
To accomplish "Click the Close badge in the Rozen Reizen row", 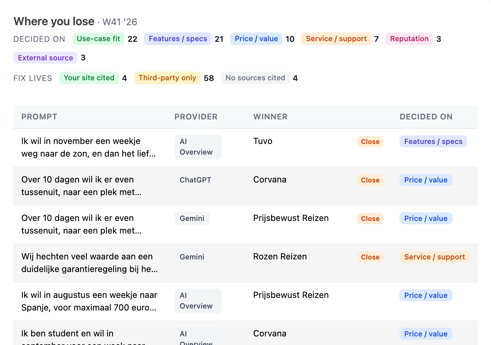I will [x=370, y=257].
